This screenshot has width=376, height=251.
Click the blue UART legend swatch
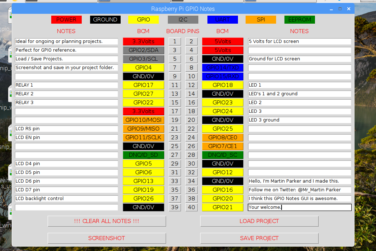223,20
